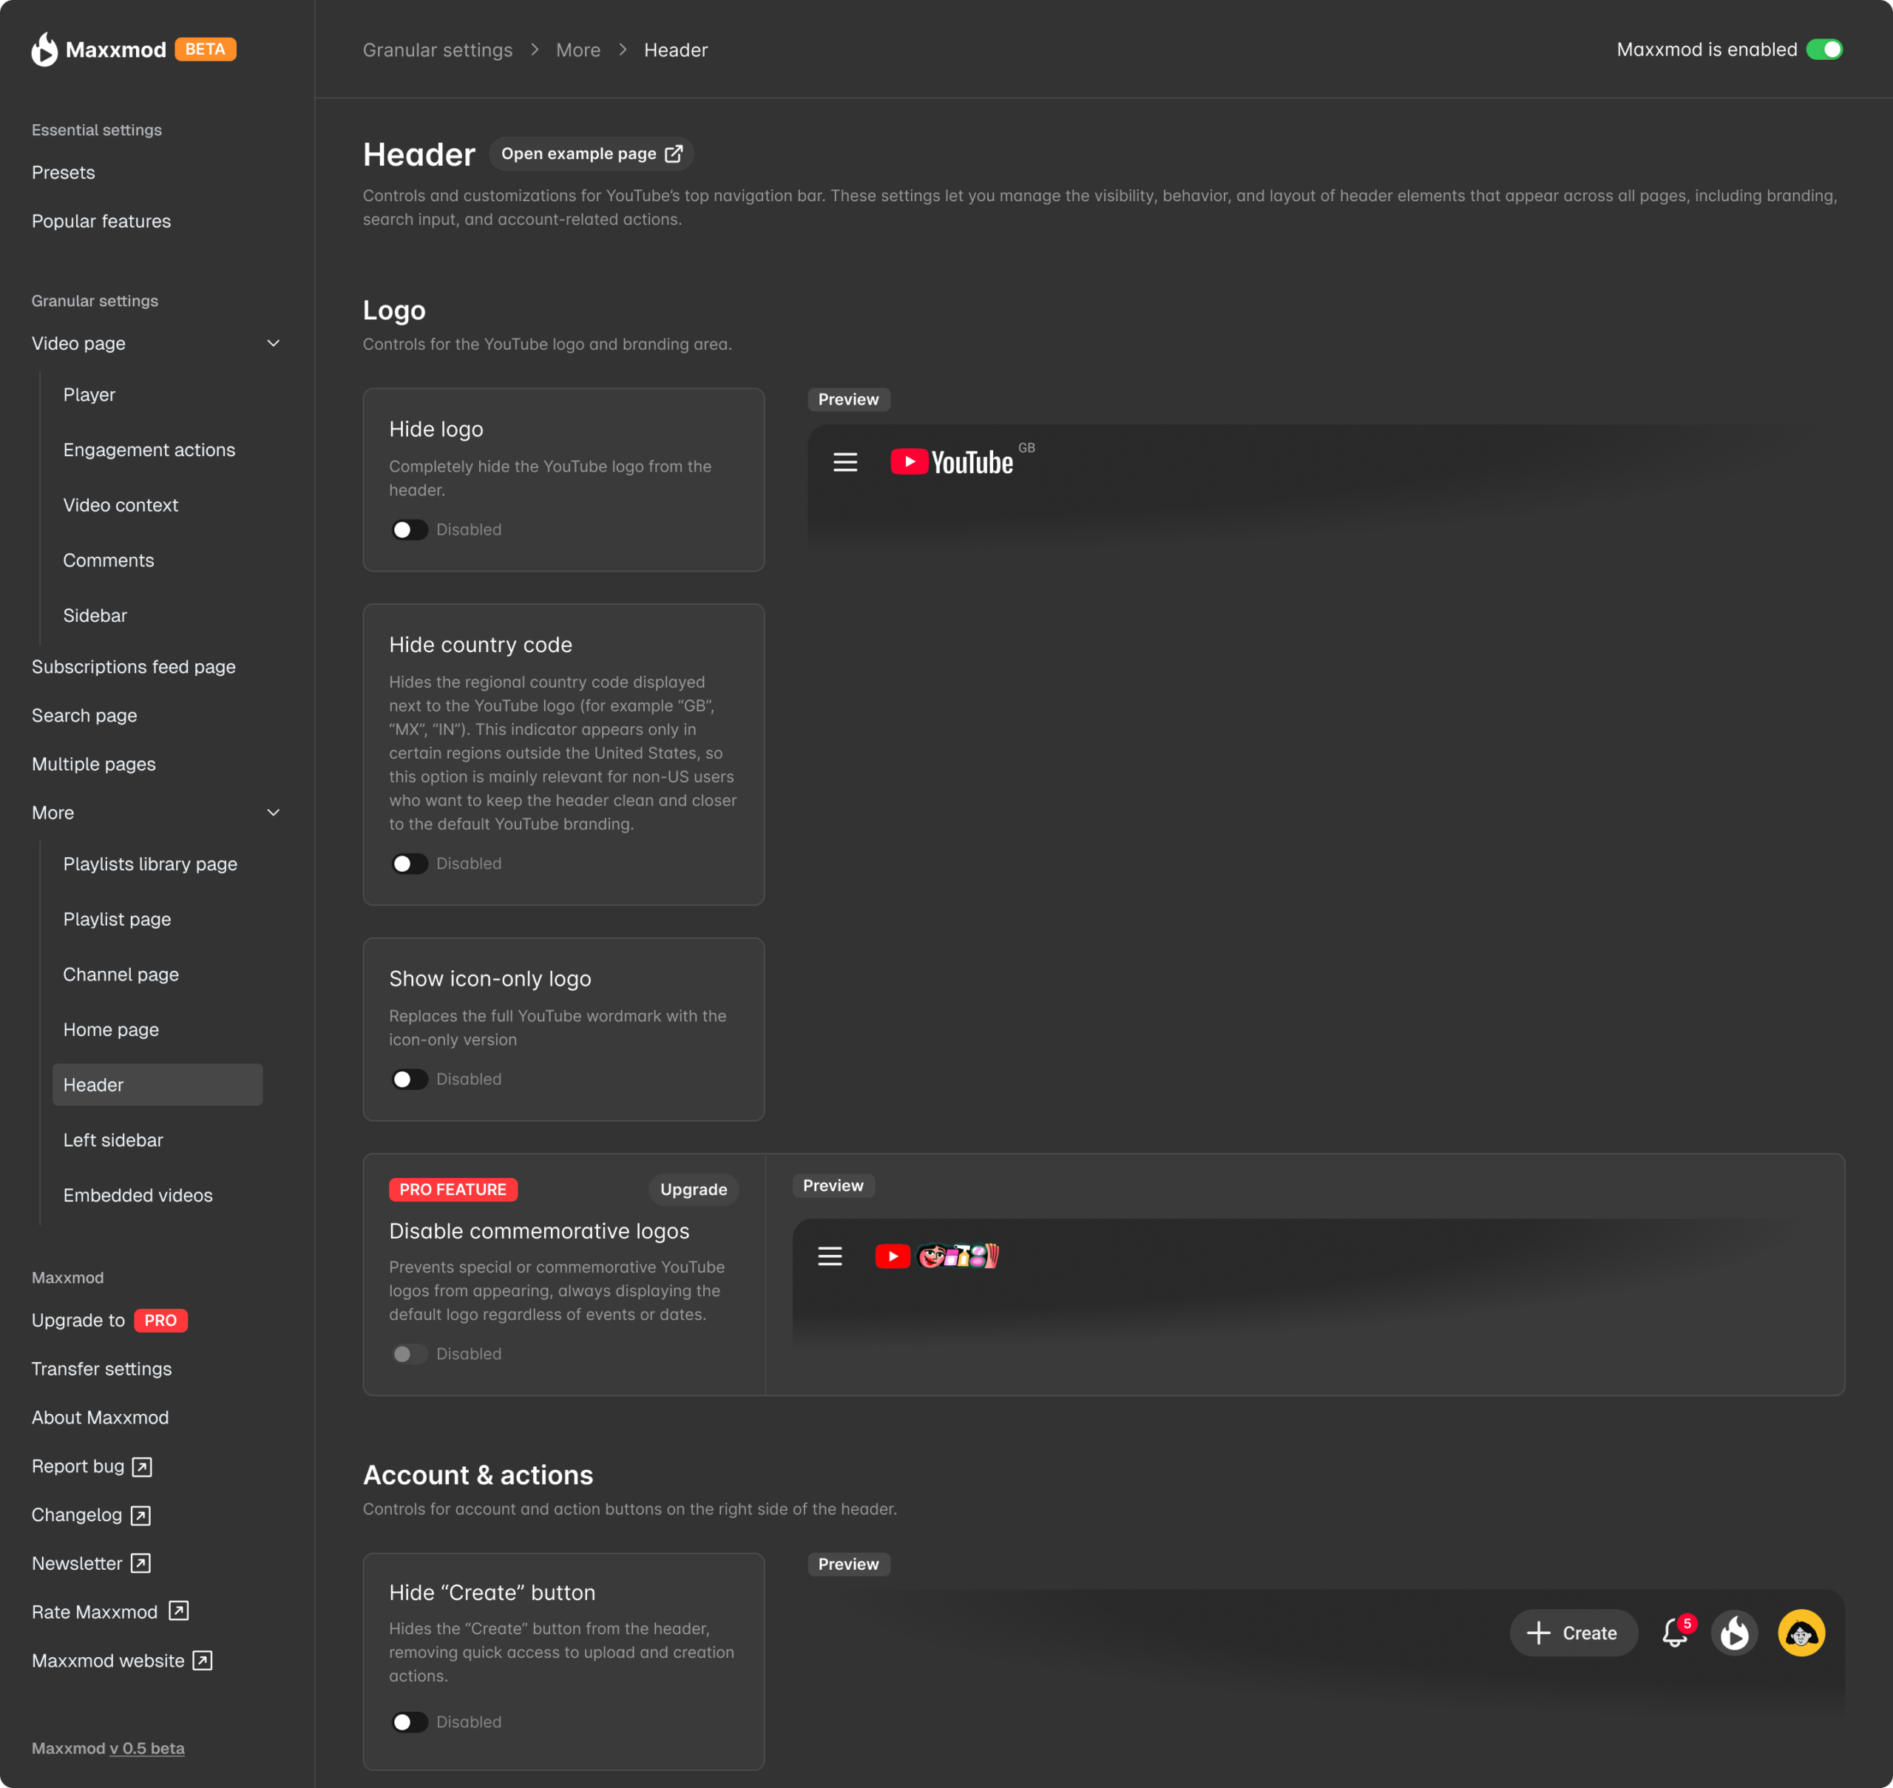The width and height of the screenshot is (1893, 1788).
Task: Click Granular settings breadcrumb link
Action: pyautogui.click(x=438, y=50)
